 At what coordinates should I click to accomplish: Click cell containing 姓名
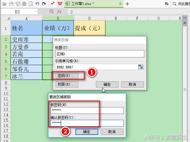26,28
